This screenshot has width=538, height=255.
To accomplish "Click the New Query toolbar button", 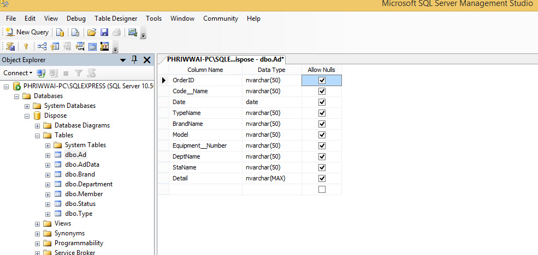I will (27, 32).
